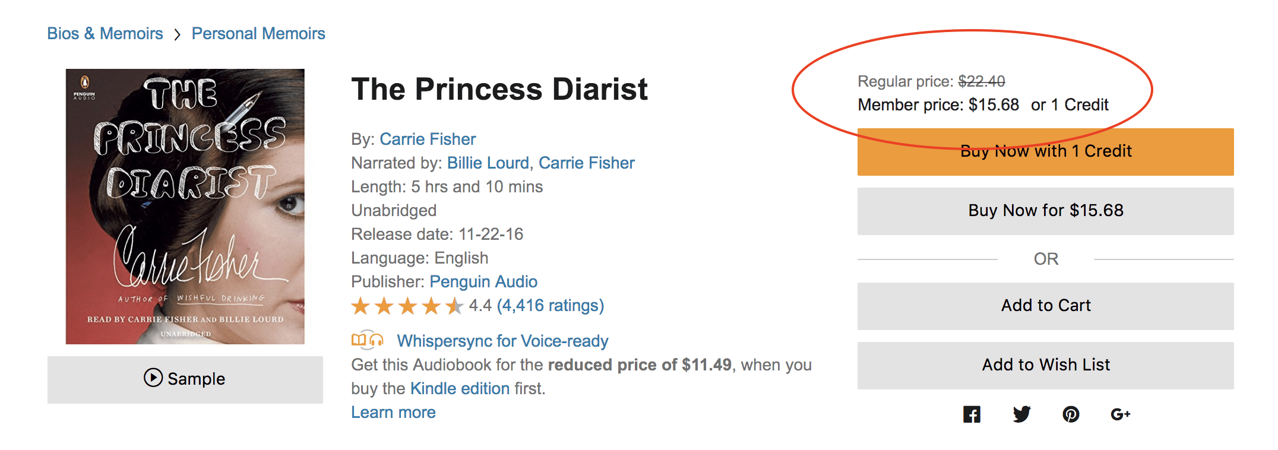This screenshot has width=1278, height=450.
Task: Click the play icon on the Sample button
Action: click(152, 378)
